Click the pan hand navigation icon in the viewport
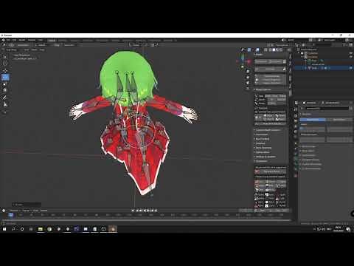The width and height of the screenshot is (354, 266). pyautogui.click(x=248, y=77)
